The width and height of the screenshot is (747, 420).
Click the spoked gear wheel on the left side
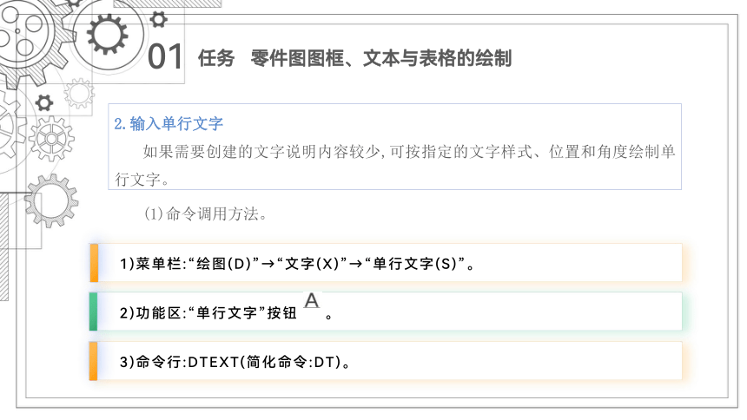coord(51,139)
